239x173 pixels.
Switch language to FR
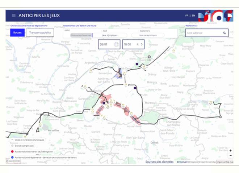(187, 15)
